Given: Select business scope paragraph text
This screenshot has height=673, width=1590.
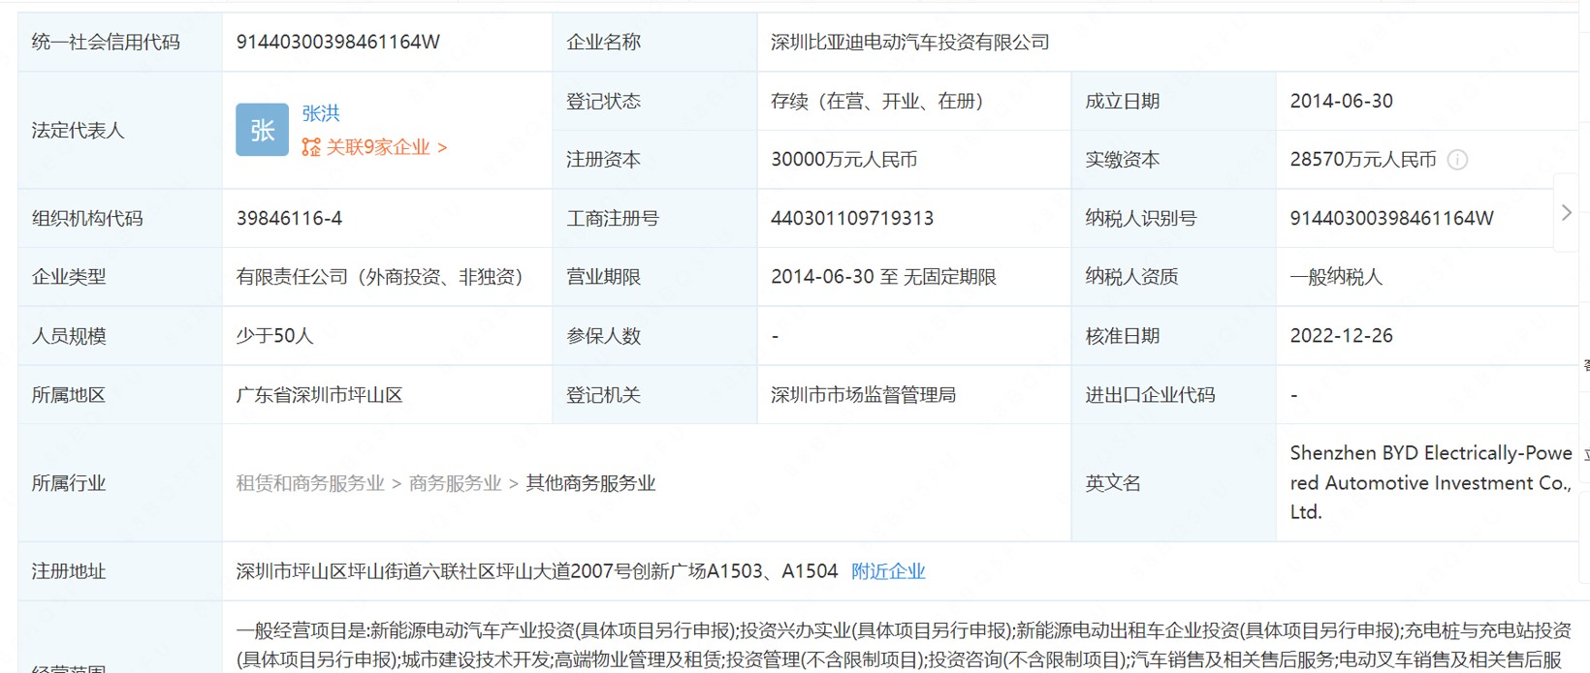Looking at the screenshot, I should tap(904, 645).
